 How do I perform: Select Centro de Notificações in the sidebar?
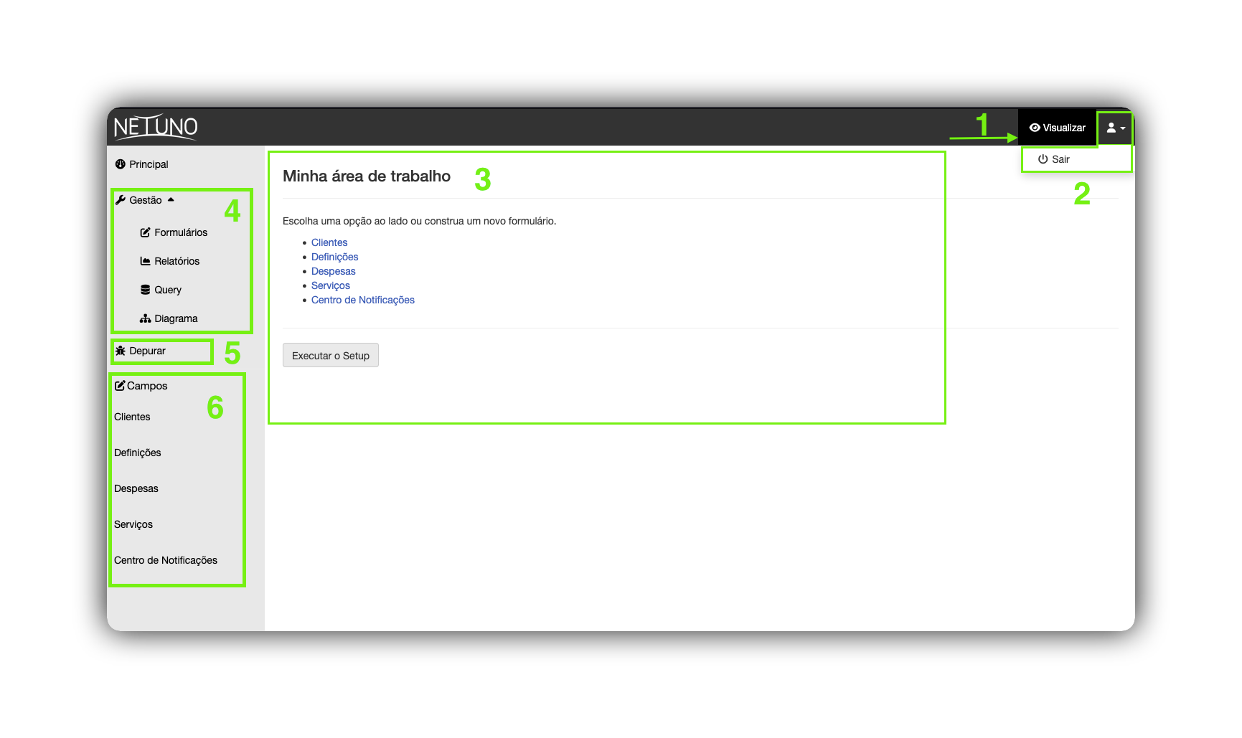pyautogui.click(x=166, y=560)
